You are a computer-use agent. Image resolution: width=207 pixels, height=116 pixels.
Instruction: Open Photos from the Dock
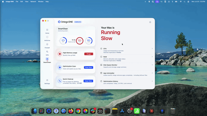coord(85,111)
